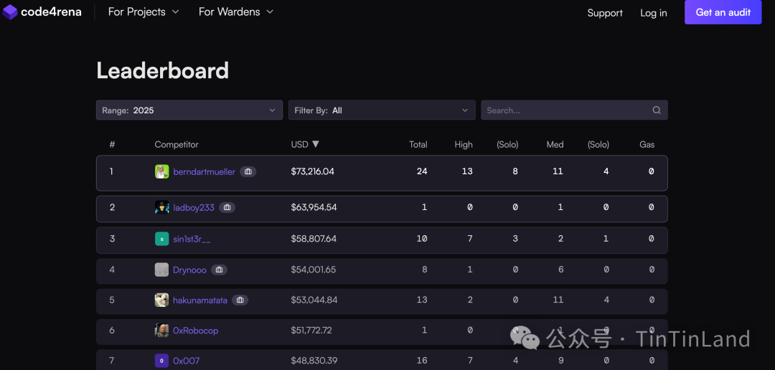Click the Total column header
Viewport: 775px width, 370px height.
[x=418, y=144]
